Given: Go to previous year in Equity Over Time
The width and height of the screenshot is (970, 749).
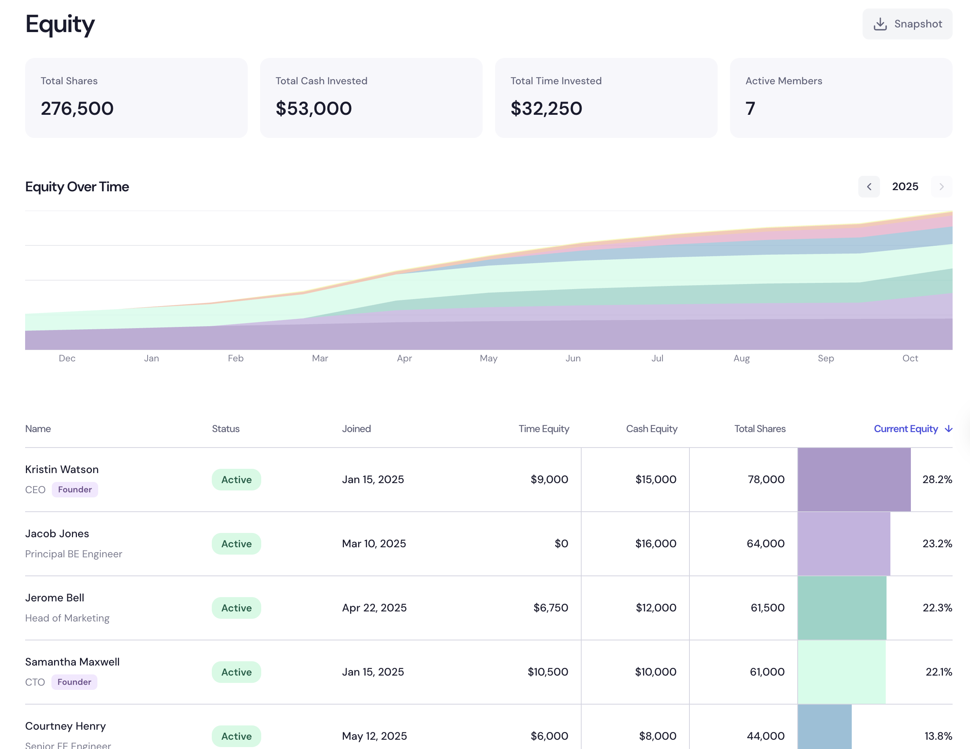Looking at the screenshot, I should (869, 187).
